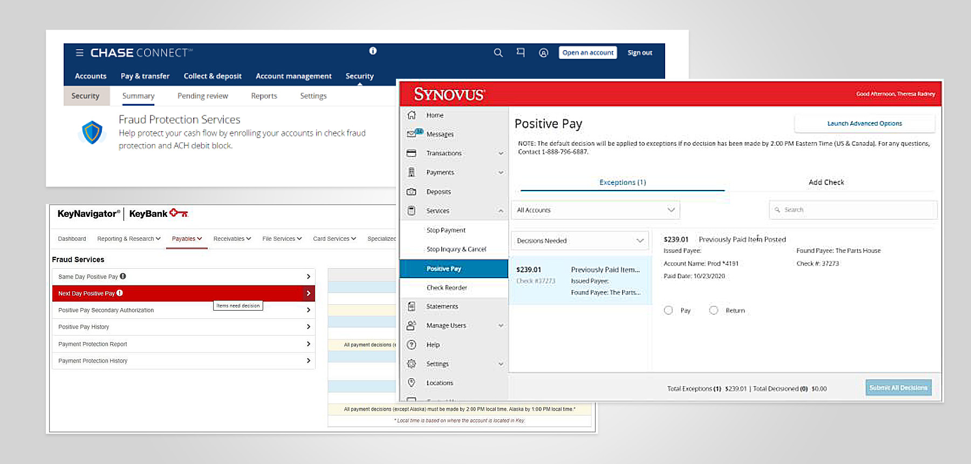Open Synovus Stop Payment link
Viewport: 971px width, 464px height.
[446, 230]
